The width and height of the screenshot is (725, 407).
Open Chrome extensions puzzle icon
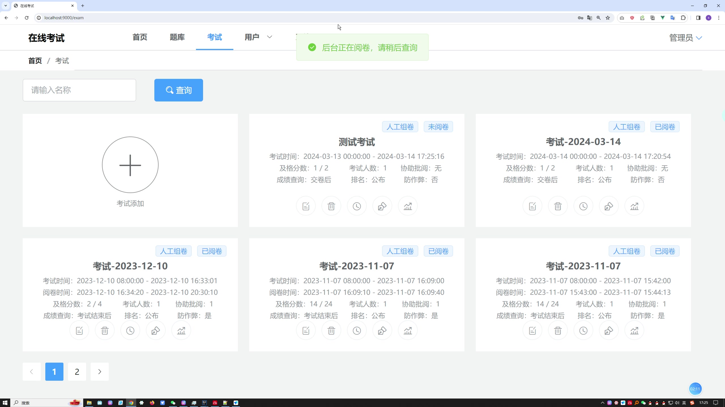(683, 18)
